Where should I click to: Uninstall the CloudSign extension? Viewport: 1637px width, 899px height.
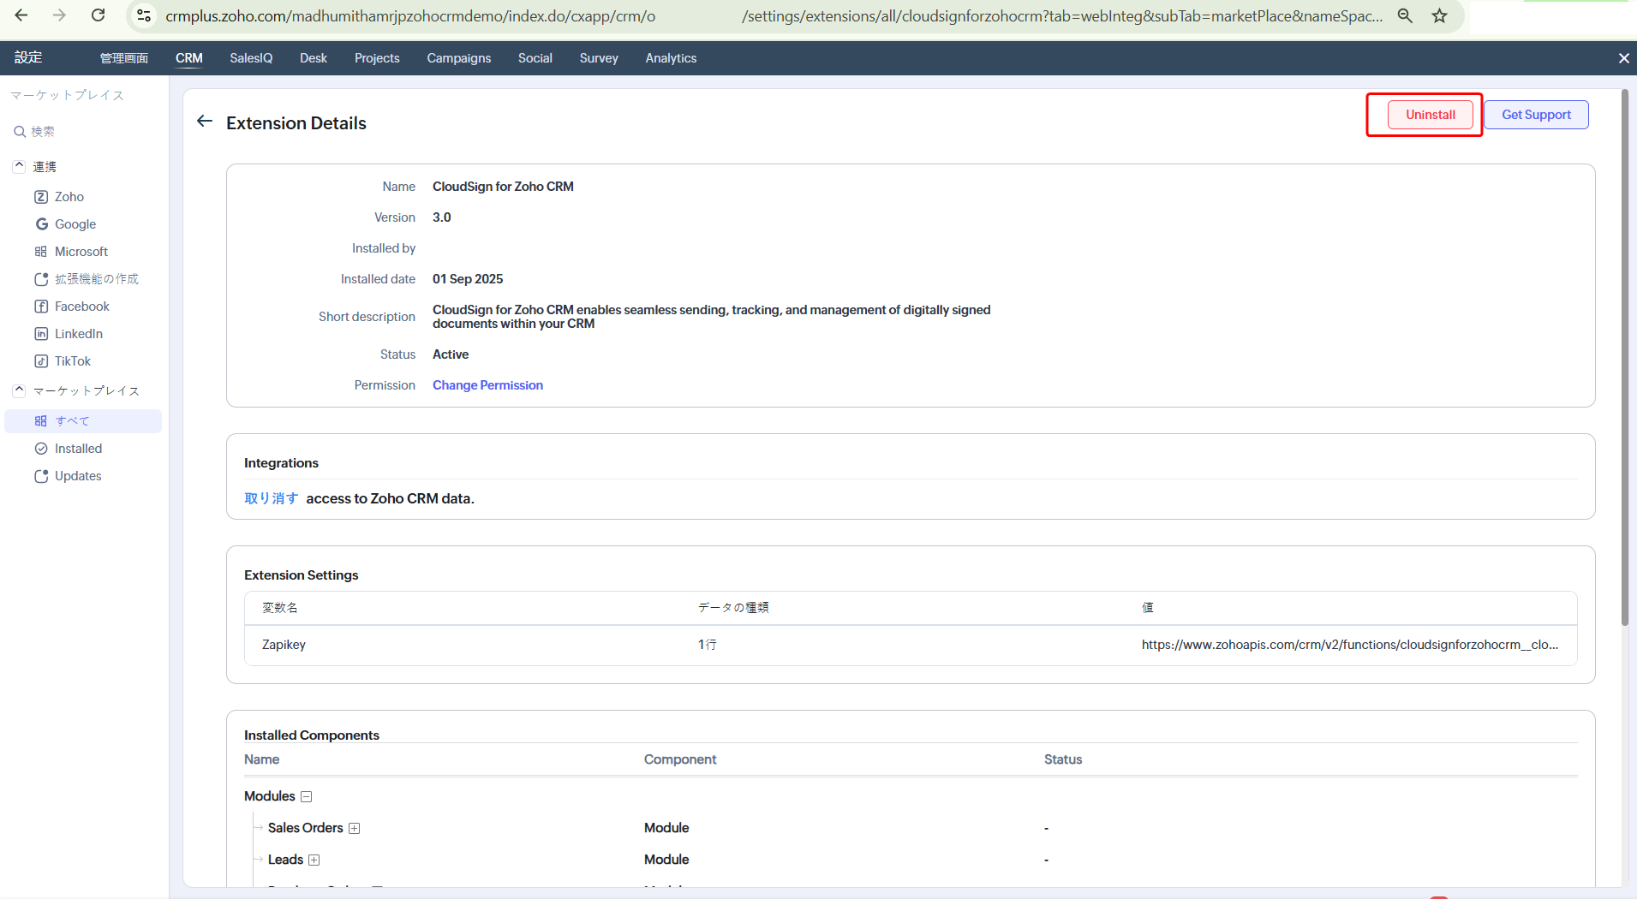coord(1431,115)
